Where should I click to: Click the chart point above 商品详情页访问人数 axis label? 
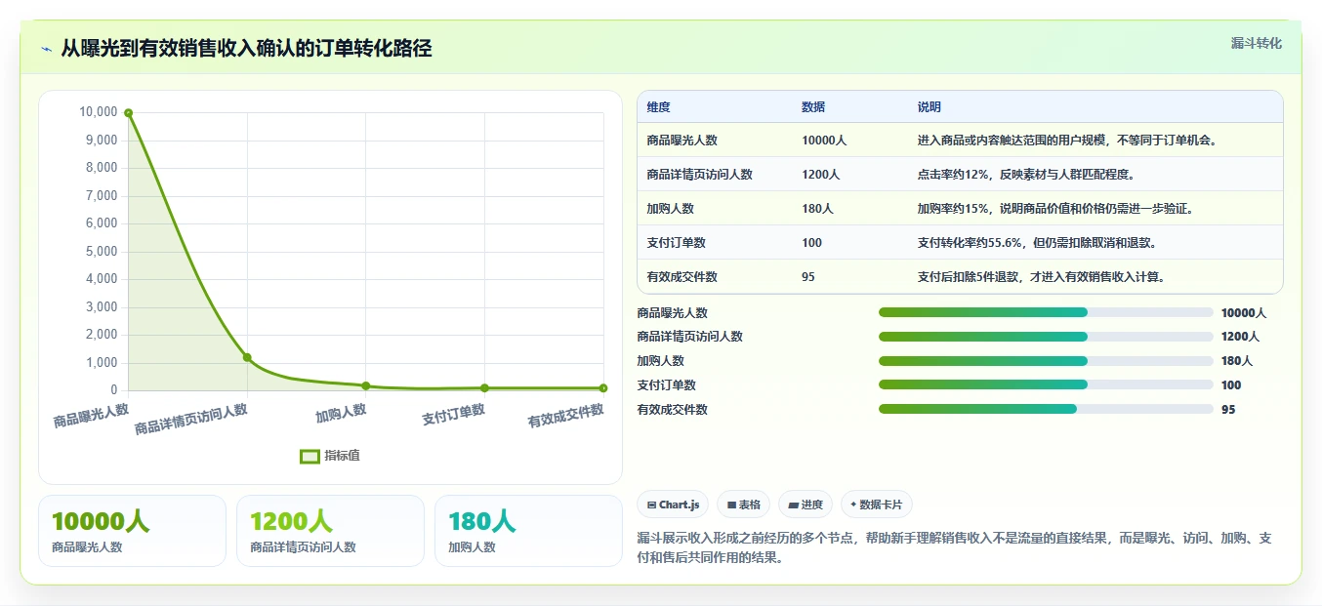247,357
